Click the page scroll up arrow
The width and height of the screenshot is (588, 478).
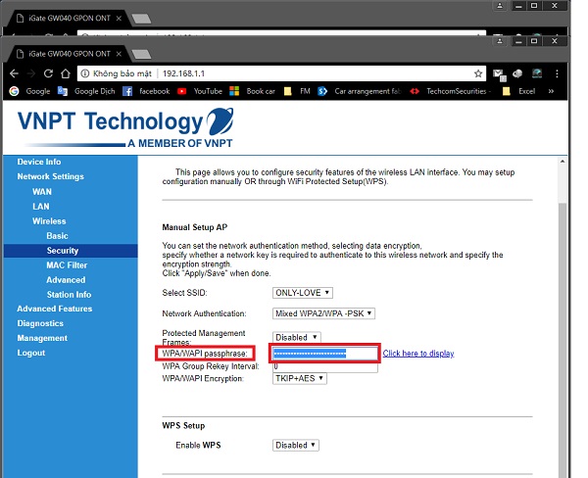tap(563, 162)
